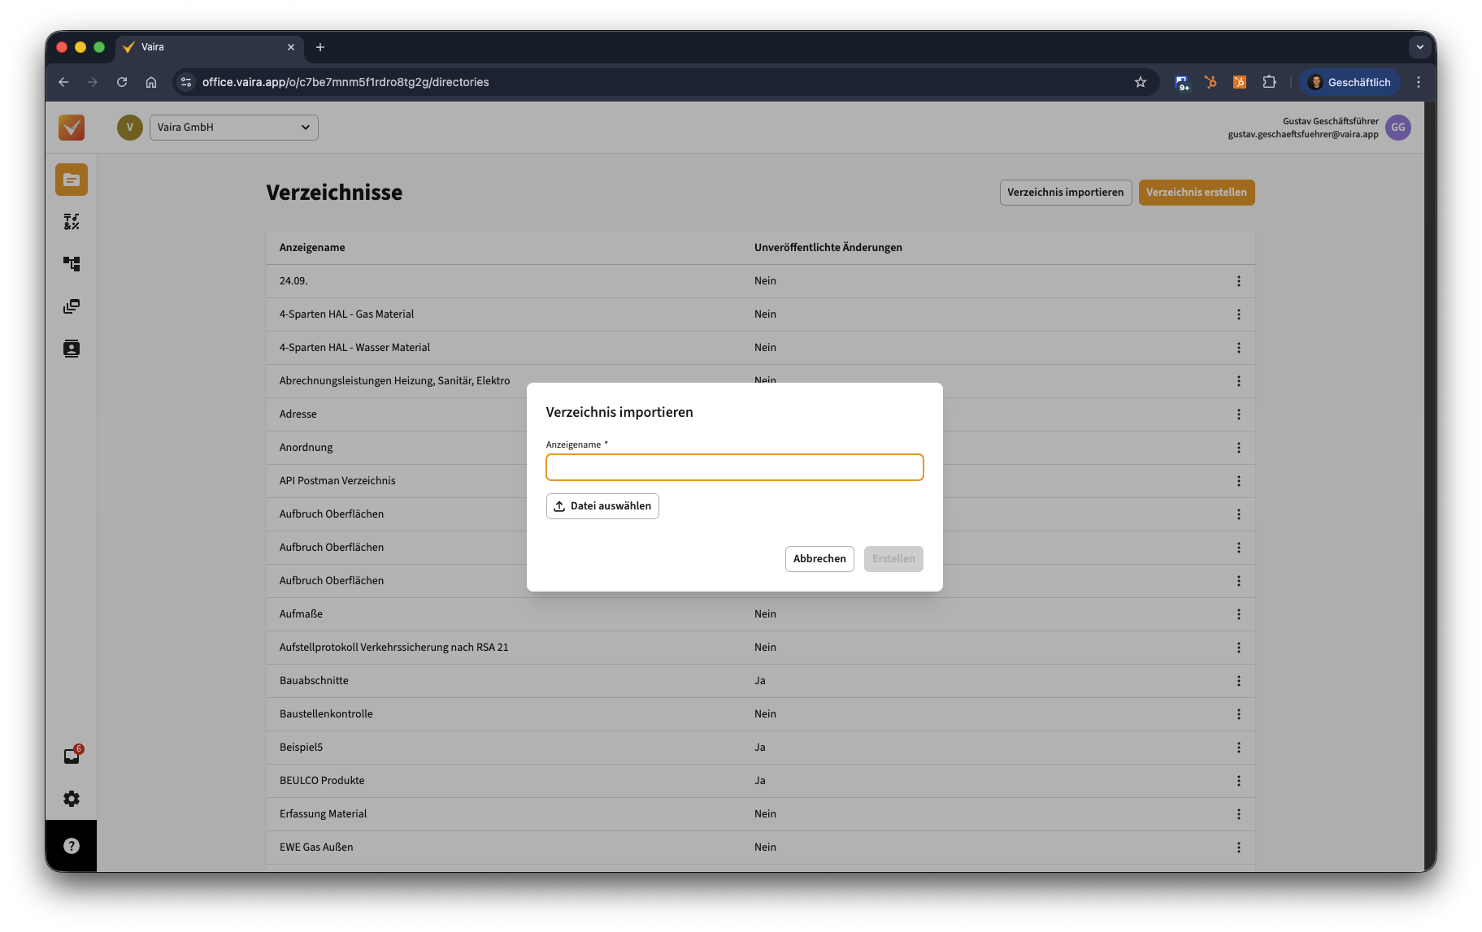The image size is (1482, 932).
Task: Focus the Anzeigename text field
Action: click(734, 467)
